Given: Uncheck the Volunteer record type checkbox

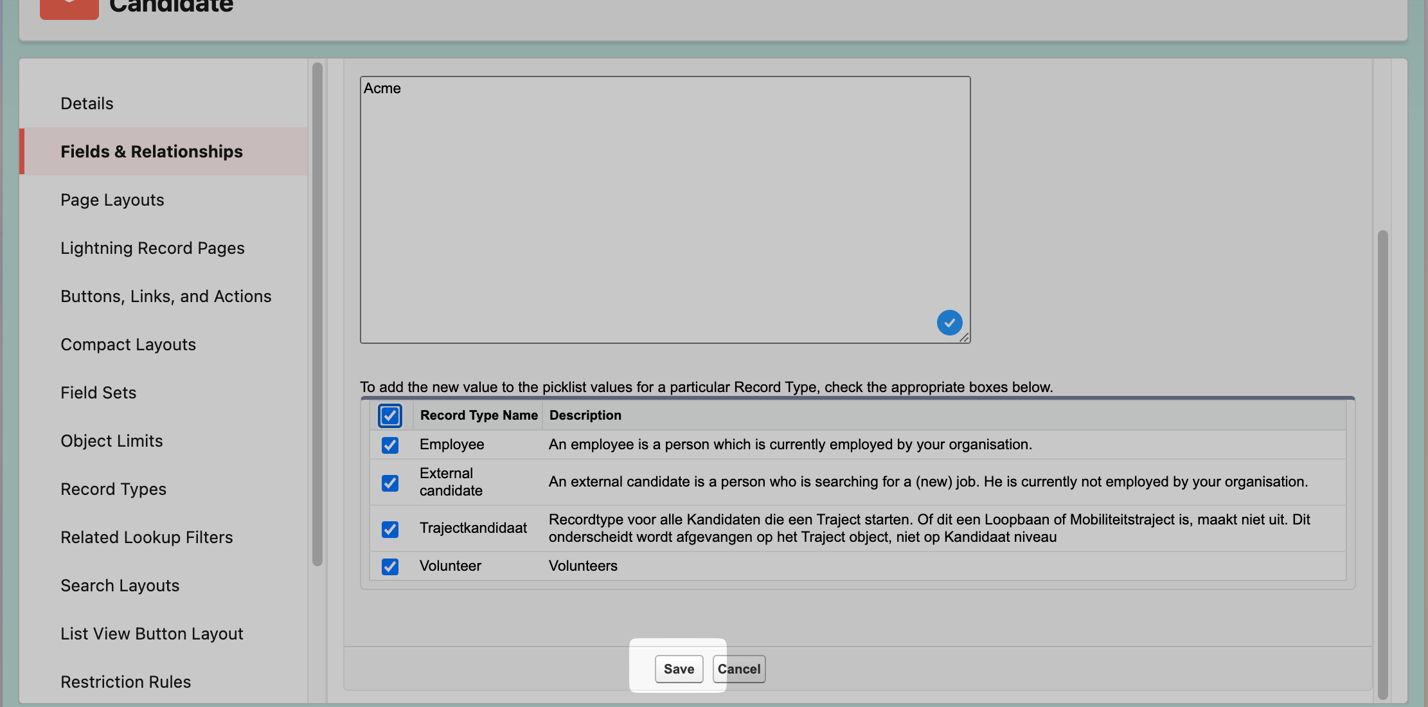Looking at the screenshot, I should pos(390,566).
